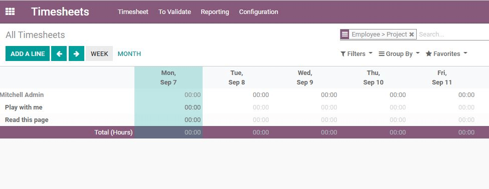
Task: Open the Favorites dropdown
Action: (446, 54)
